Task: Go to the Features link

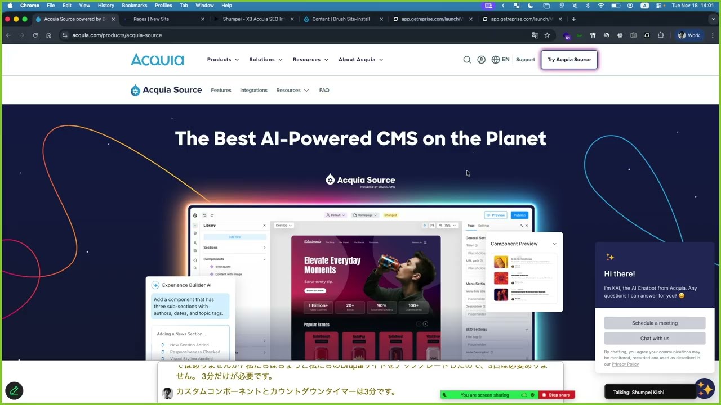Action: coord(221,90)
